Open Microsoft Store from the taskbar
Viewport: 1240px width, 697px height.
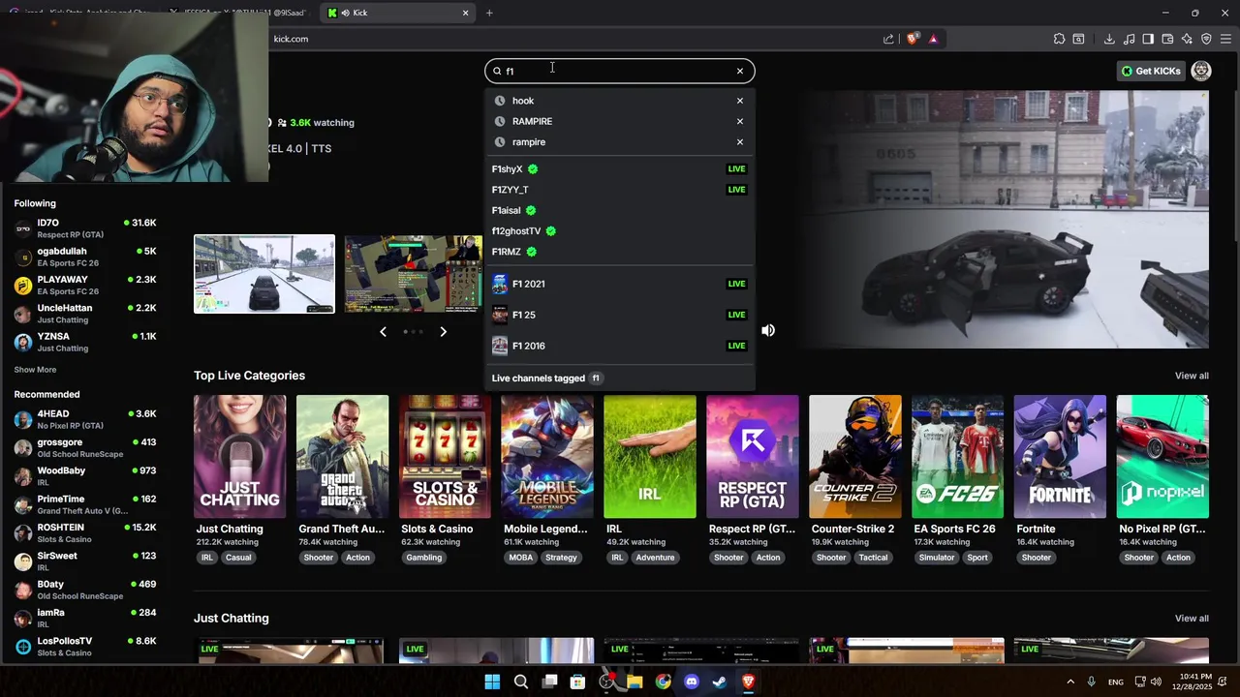tap(577, 682)
